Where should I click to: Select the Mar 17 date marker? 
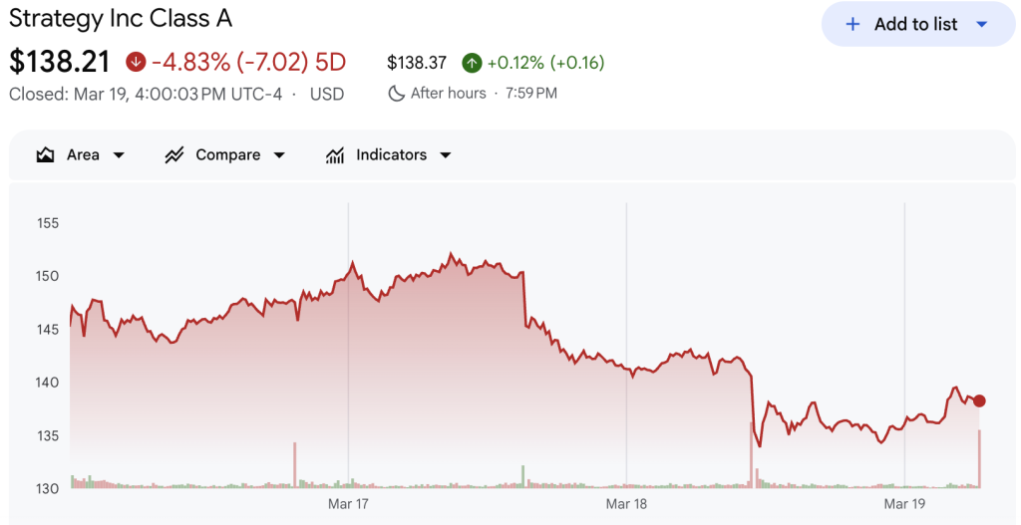coord(348,504)
